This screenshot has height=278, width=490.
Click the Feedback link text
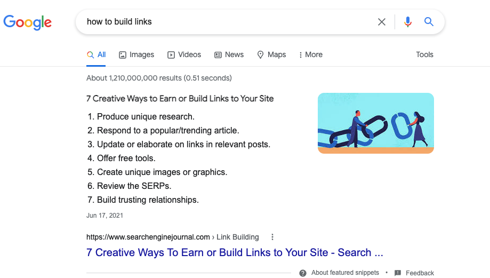(420, 273)
